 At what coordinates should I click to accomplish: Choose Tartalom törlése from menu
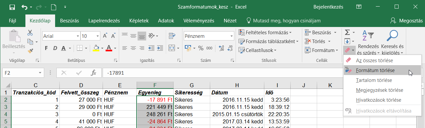pyautogui.click(x=382, y=80)
